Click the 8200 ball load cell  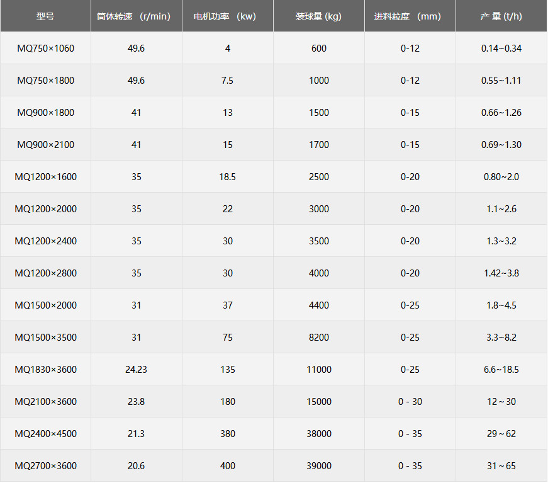click(x=319, y=338)
